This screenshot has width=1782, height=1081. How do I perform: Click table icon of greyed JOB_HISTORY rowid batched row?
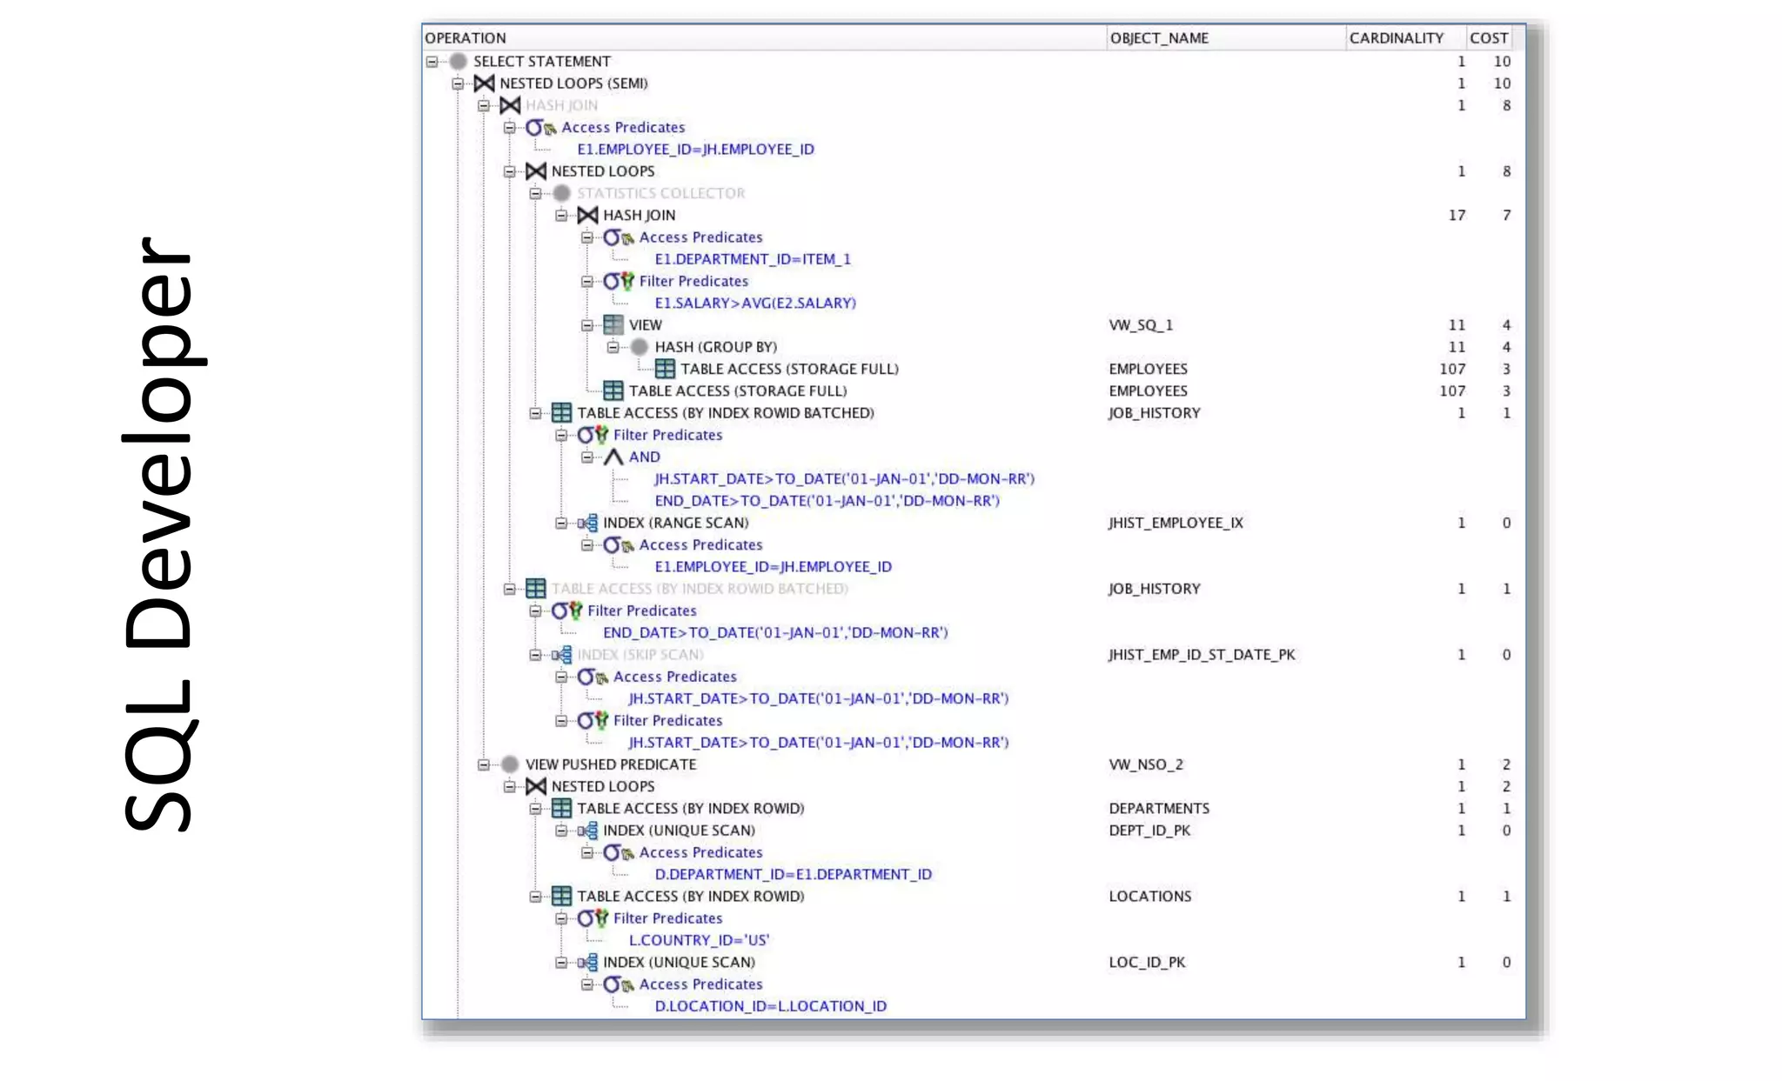[x=536, y=589]
